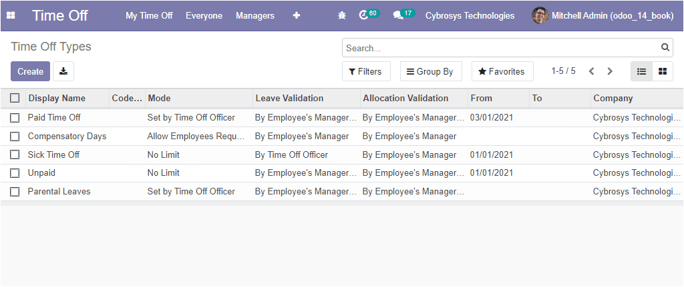This screenshot has width=684, height=287.
Task: Click the import records download icon
Action: coord(63,71)
